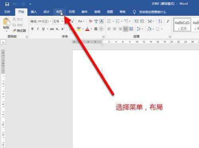
Task: Click the Save icon in quick access toolbar
Action: point(7,4)
